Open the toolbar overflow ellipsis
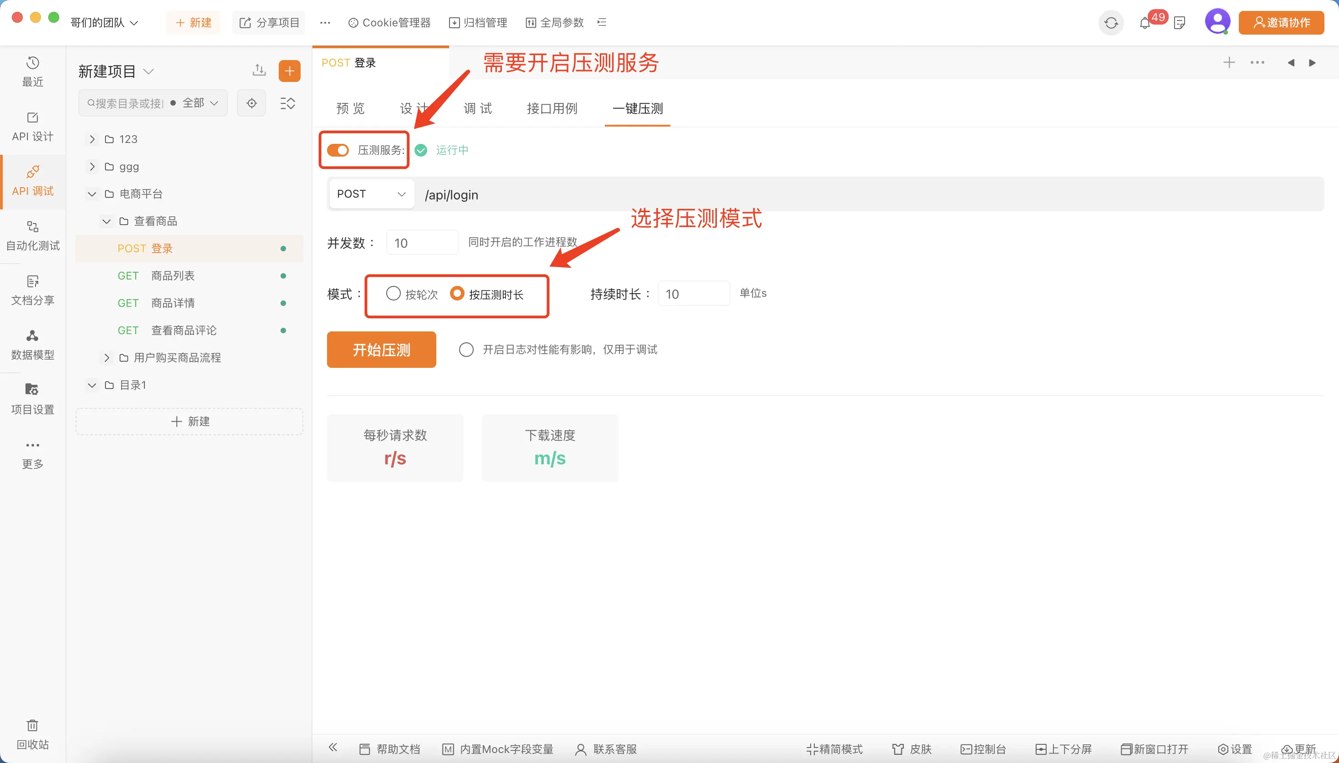This screenshot has height=763, width=1339. [325, 22]
